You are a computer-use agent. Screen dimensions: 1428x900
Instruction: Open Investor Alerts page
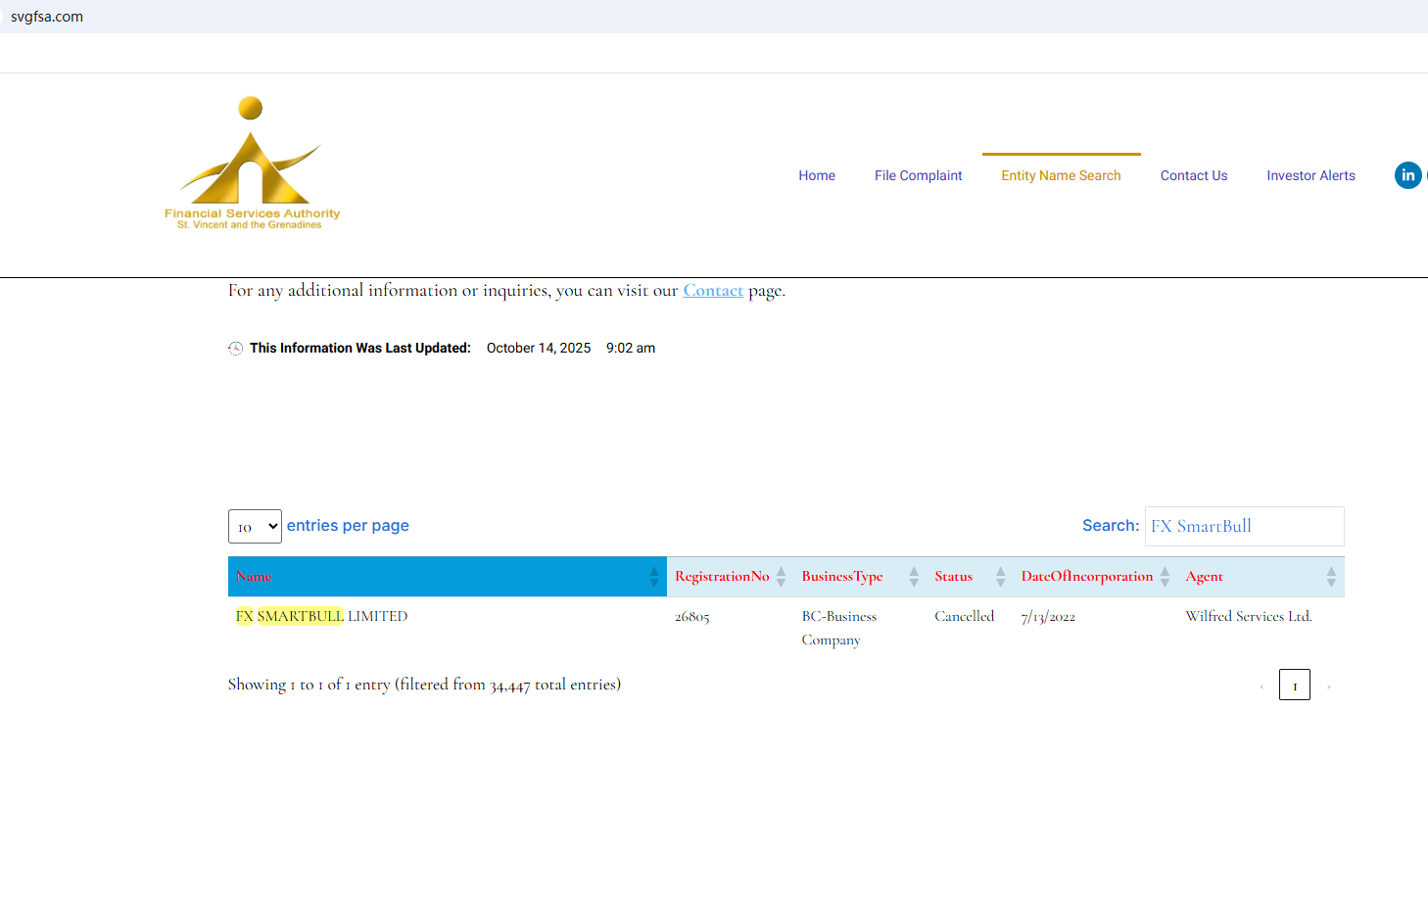point(1310,176)
